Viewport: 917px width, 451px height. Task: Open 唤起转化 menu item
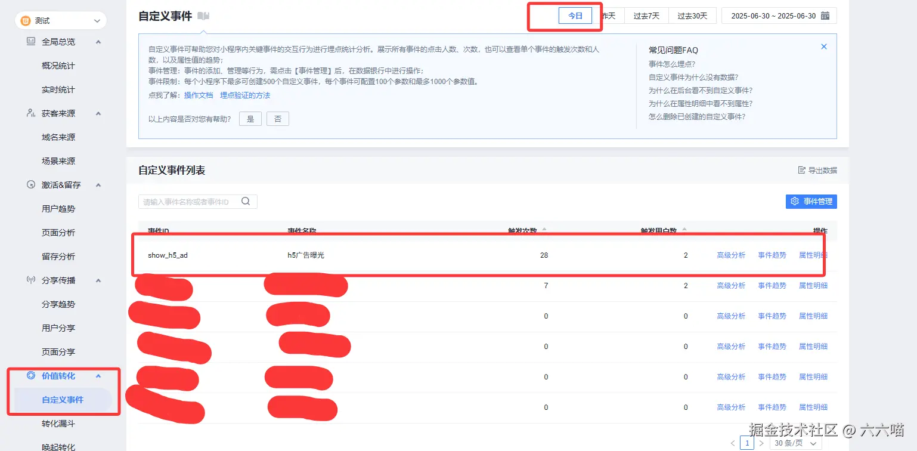click(58, 446)
